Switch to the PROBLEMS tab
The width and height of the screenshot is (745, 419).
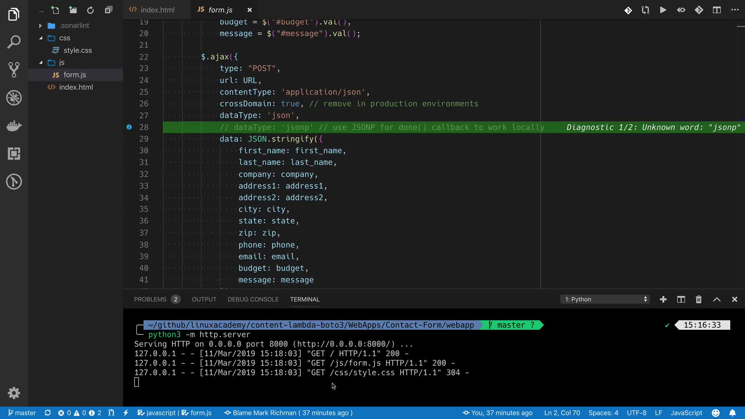click(x=150, y=299)
